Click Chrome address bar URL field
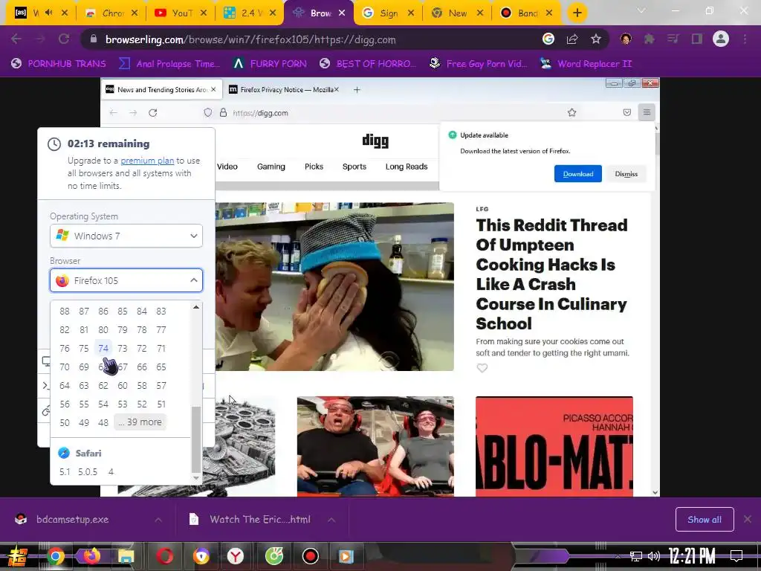The width and height of the screenshot is (761, 571). coord(311,39)
